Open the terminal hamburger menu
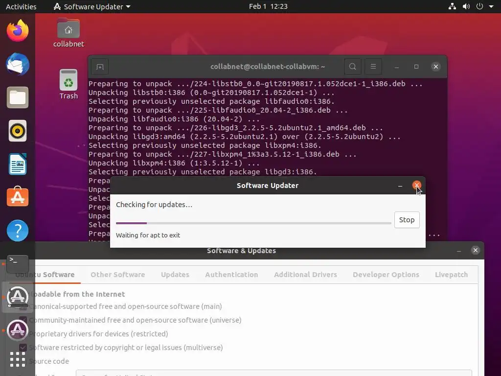Screen dimensions: 501x376 373,67
